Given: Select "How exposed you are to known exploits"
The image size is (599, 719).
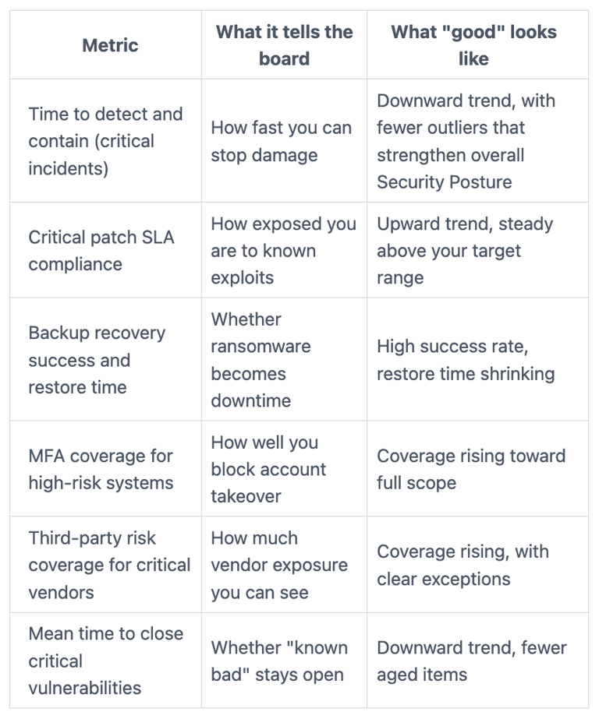Looking at the screenshot, I should click(284, 250).
